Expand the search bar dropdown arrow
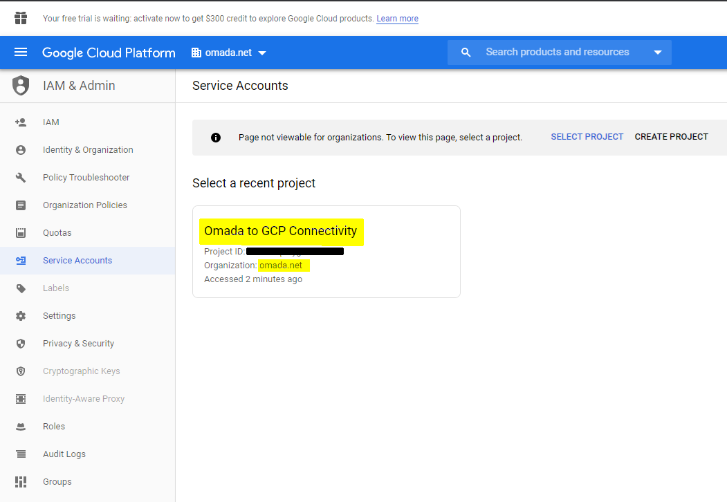This screenshot has height=502, width=727. (657, 53)
